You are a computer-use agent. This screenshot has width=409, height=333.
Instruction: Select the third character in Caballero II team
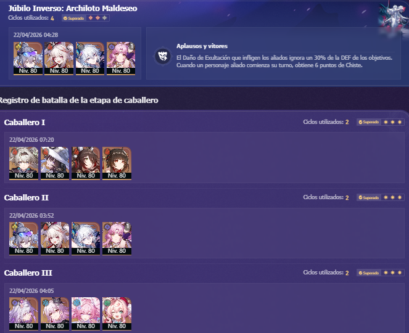(x=86, y=239)
